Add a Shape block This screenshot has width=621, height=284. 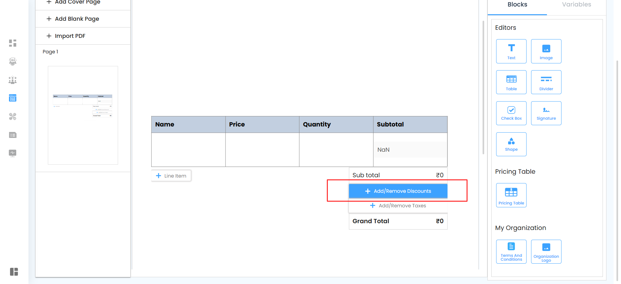point(511,144)
